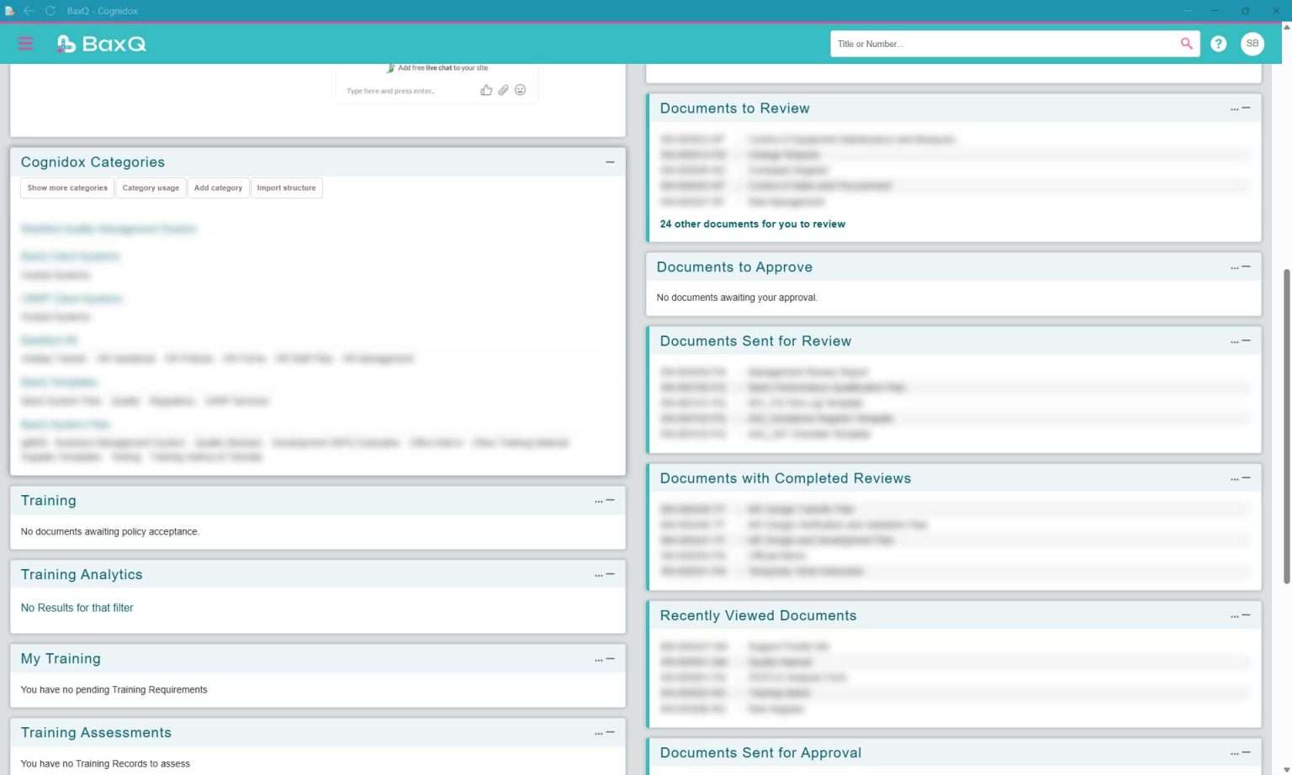The height and width of the screenshot is (775, 1292).
Task: Click the BaxQ app icon in title bar
Action: point(9,11)
